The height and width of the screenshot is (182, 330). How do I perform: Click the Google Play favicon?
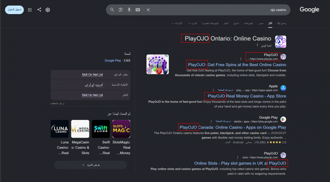point(283,119)
